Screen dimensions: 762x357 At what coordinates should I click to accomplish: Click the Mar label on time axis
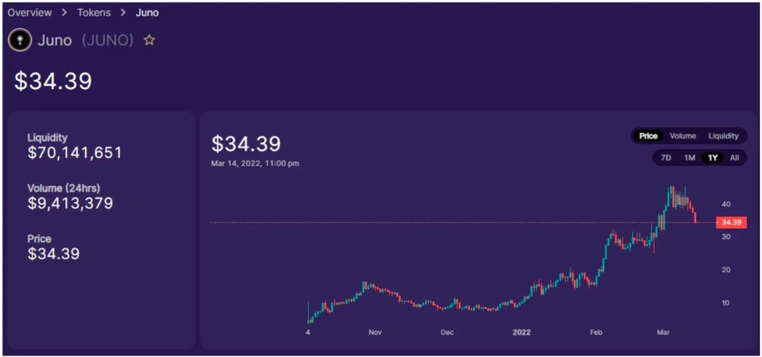click(663, 333)
